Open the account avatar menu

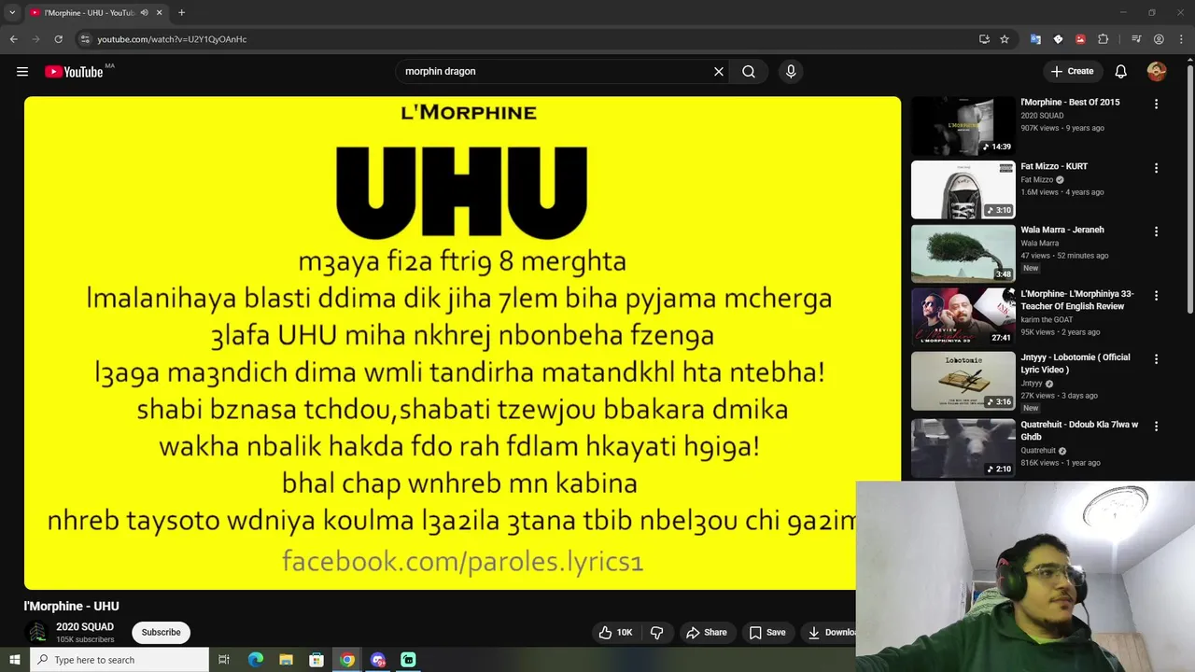pyautogui.click(x=1157, y=71)
